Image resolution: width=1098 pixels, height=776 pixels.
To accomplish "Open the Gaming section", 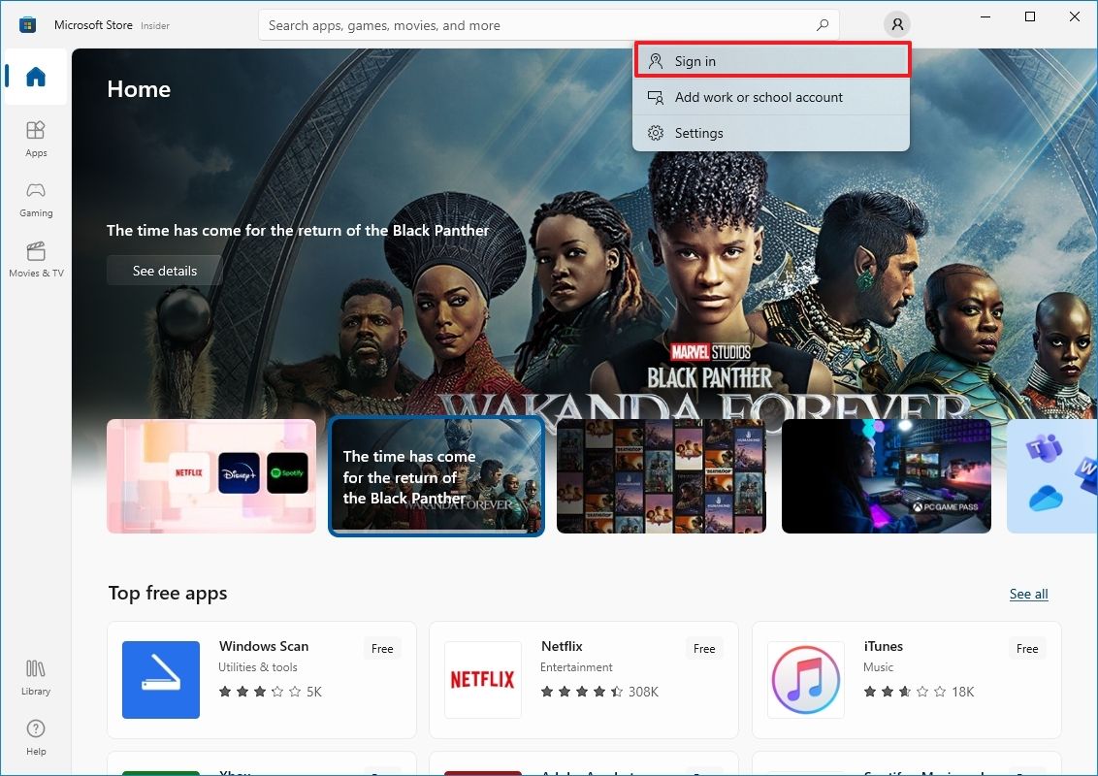I will 35,198.
